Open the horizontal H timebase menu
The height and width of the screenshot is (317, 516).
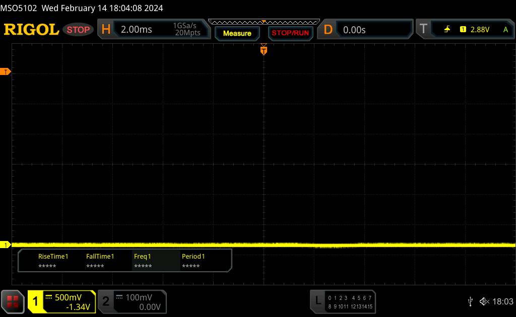(106, 30)
